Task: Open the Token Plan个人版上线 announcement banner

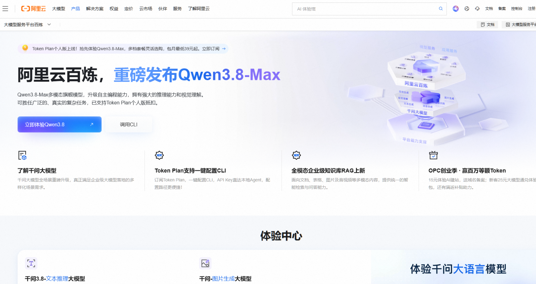Action: [x=123, y=49]
